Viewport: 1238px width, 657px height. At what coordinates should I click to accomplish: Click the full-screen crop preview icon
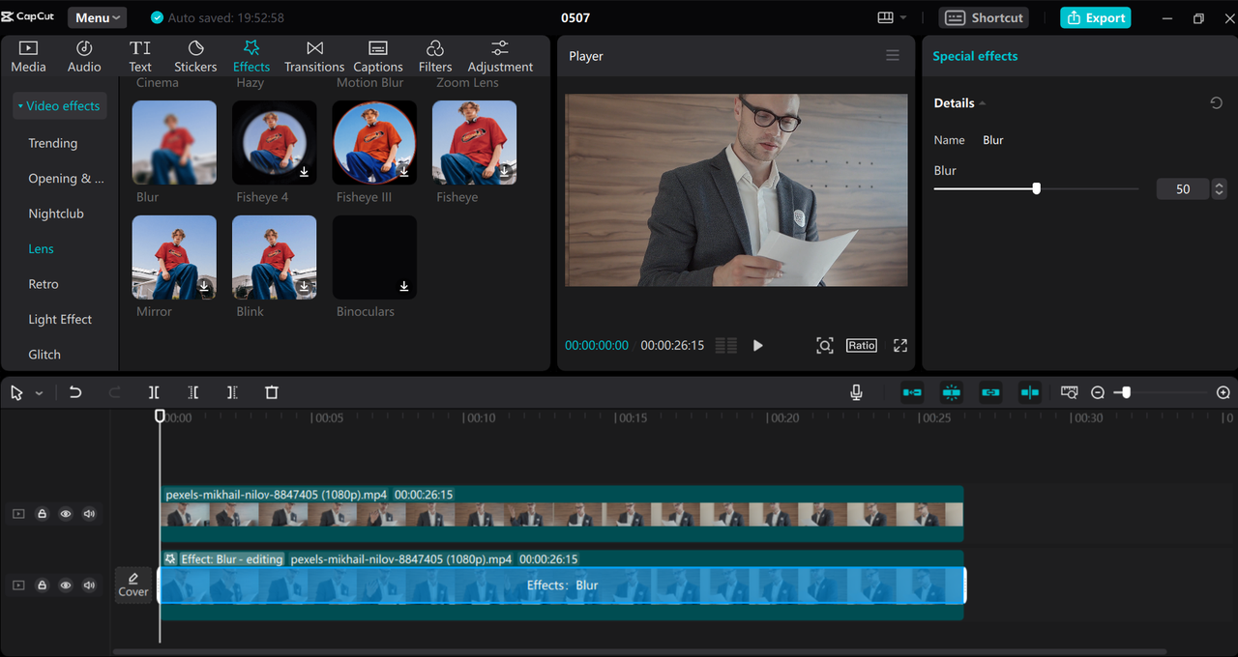pyautogui.click(x=825, y=346)
